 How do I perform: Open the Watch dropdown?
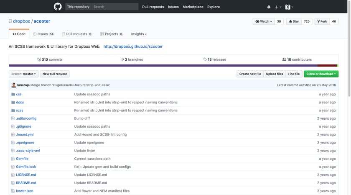(264, 21)
